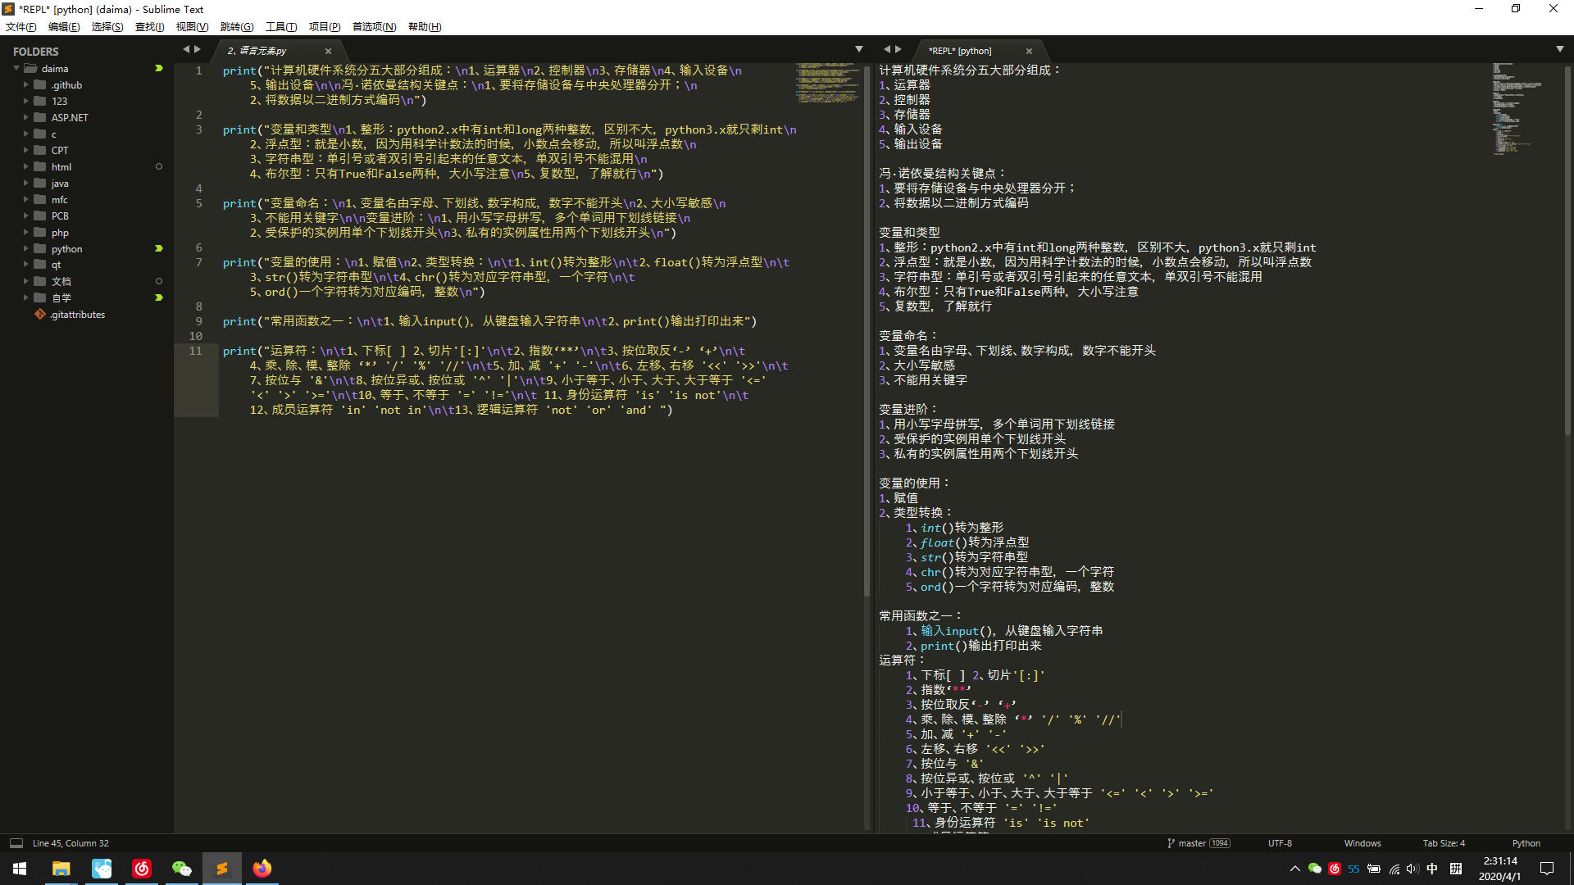1574x885 pixels.
Task: Change Python syntax in status bar
Action: click(1526, 843)
